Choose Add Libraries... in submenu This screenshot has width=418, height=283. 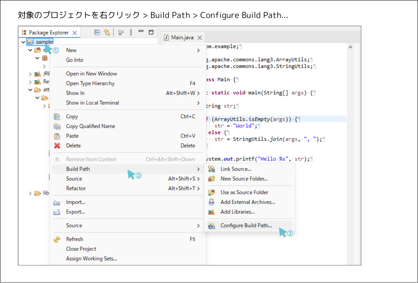[x=249, y=212]
